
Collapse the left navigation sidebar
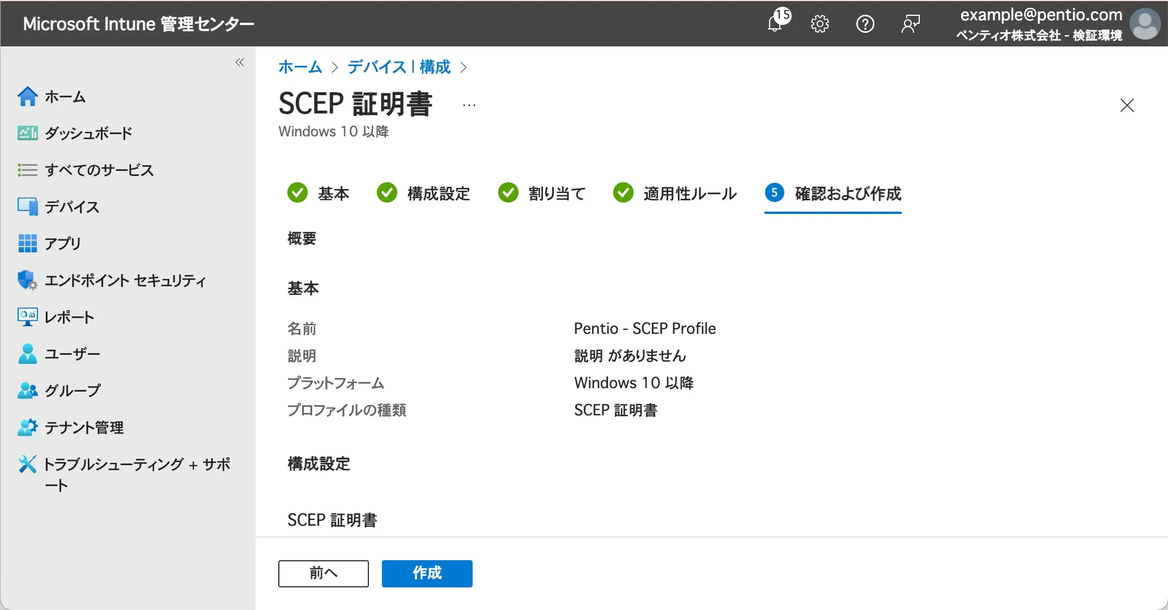pos(240,62)
